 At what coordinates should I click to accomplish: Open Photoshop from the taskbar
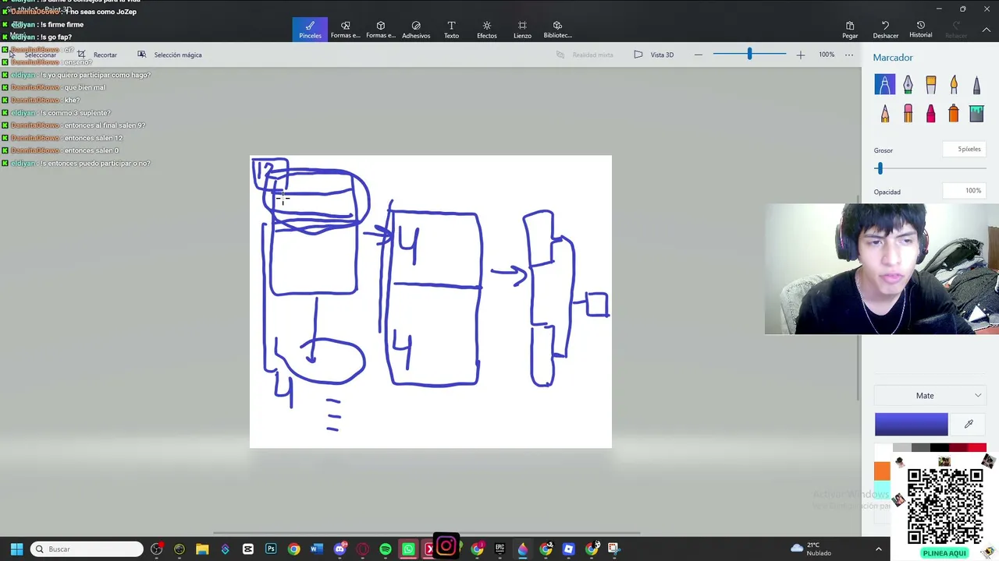(x=271, y=549)
